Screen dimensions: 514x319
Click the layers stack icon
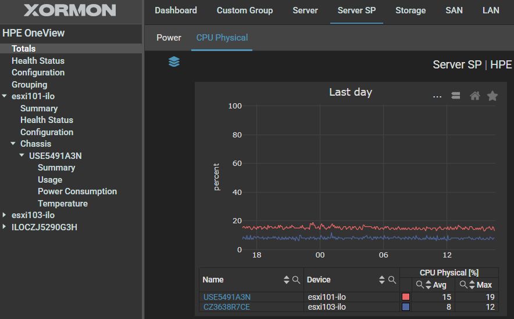pos(174,61)
